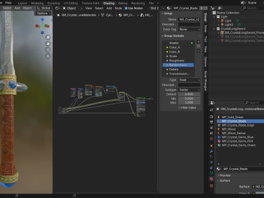Select the Transmission socket row
The image size is (264, 198).
[178, 74]
